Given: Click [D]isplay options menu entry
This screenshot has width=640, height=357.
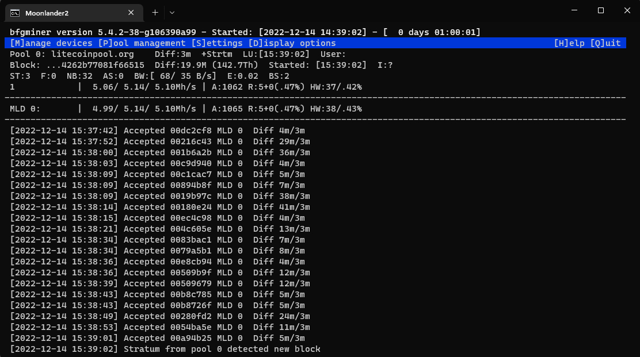Looking at the screenshot, I should click(292, 43).
